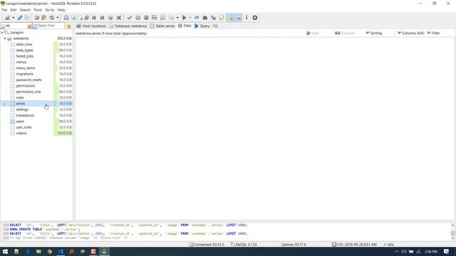Image resolution: width=456 pixels, height=256 pixels.
Task: Select the migrations table
Action: pos(24,74)
